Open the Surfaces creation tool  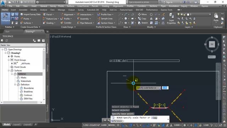coord(27,23)
